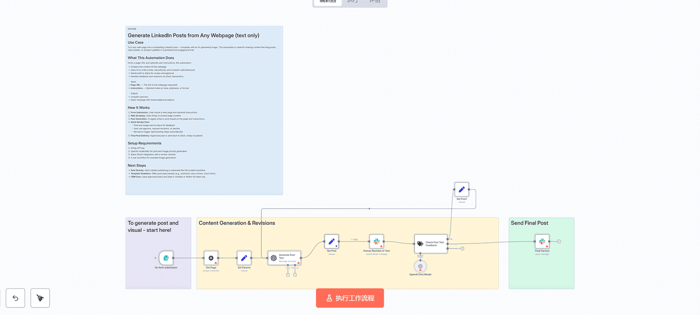
Task: Click the tidy-up broom button
Action: click(40, 298)
